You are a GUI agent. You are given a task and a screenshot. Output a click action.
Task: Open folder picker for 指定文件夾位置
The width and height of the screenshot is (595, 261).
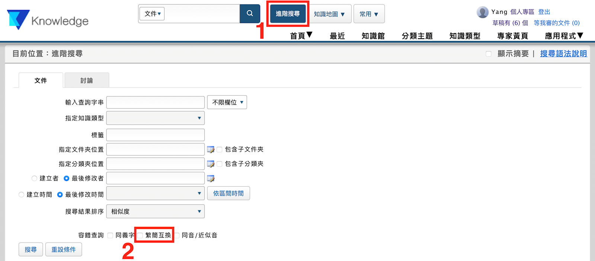click(211, 149)
